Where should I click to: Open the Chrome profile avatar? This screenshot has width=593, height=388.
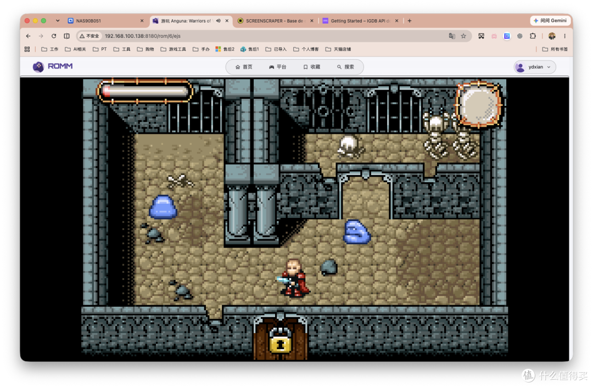point(552,36)
